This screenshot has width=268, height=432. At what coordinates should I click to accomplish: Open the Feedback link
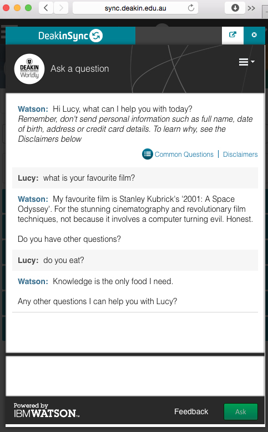(x=191, y=411)
